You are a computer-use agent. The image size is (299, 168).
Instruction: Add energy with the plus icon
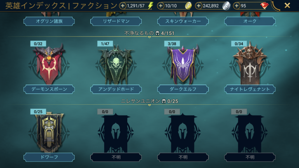(x=123, y=6)
